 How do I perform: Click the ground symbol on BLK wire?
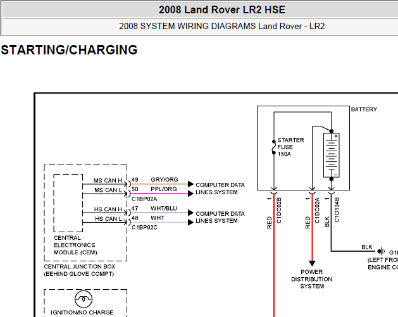[x=380, y=251]
